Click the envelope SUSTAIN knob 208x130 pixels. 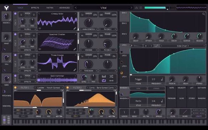click(x=187, y=36)
